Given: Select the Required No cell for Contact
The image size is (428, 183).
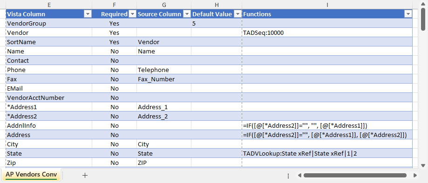Looking at the screenshot, I should click(x=115, y=60).
